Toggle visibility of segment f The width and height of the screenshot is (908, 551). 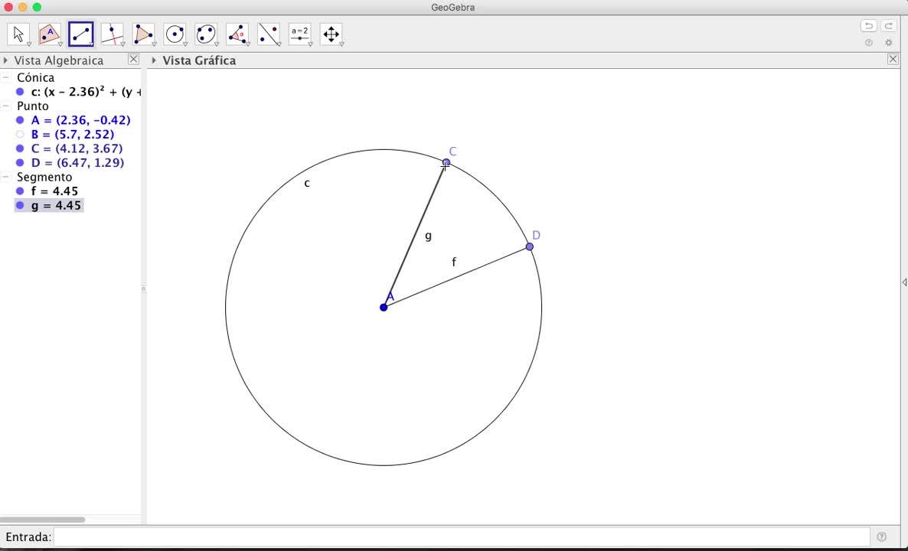point(20,191)
